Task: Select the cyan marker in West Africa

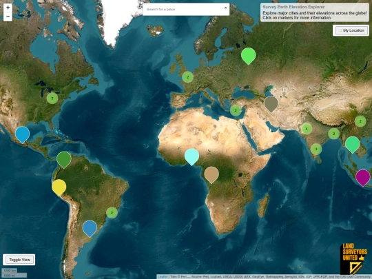Action: [192, 157]
